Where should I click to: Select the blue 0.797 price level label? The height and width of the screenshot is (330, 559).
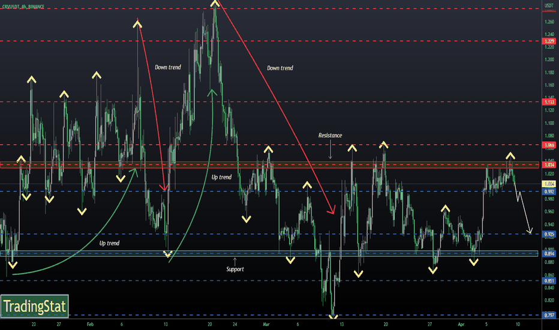(549, 315)
